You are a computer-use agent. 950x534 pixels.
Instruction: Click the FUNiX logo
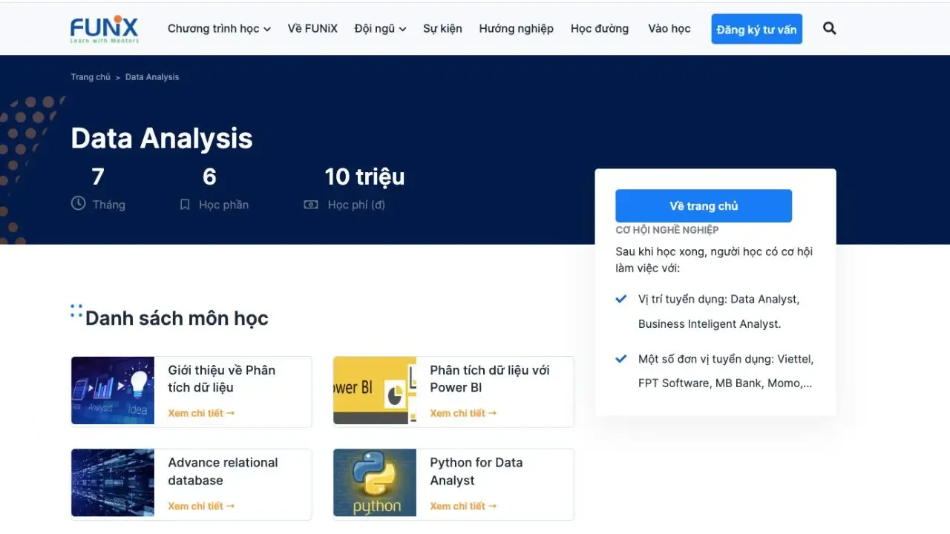[x=104, y=29]
